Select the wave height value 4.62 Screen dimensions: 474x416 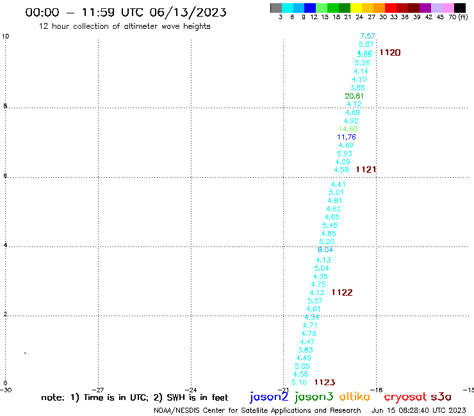pos(333,209)
